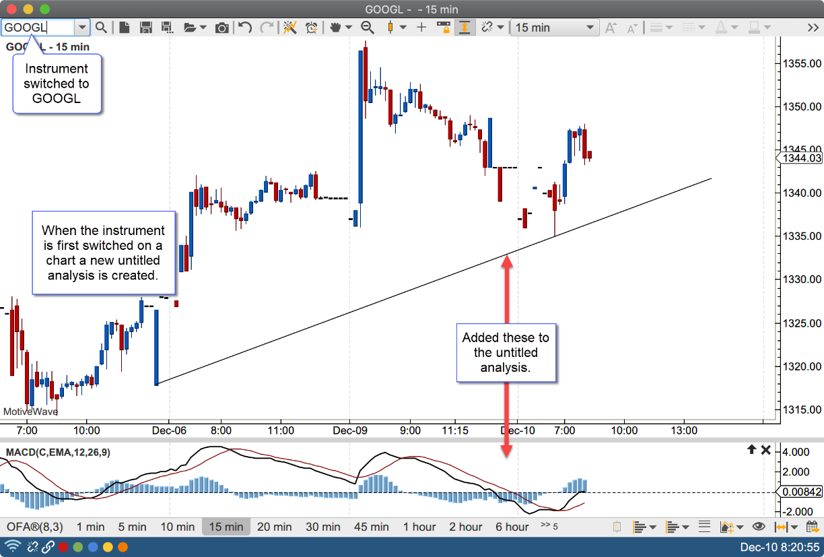Click the save analysis floppy disk icon
The image size is (824, 557).
pyautogui.click(x=145, y=28)
